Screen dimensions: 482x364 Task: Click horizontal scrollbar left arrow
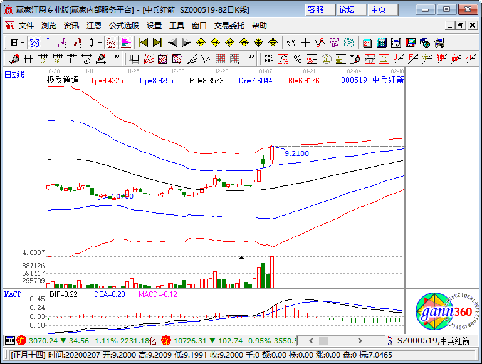311,341
